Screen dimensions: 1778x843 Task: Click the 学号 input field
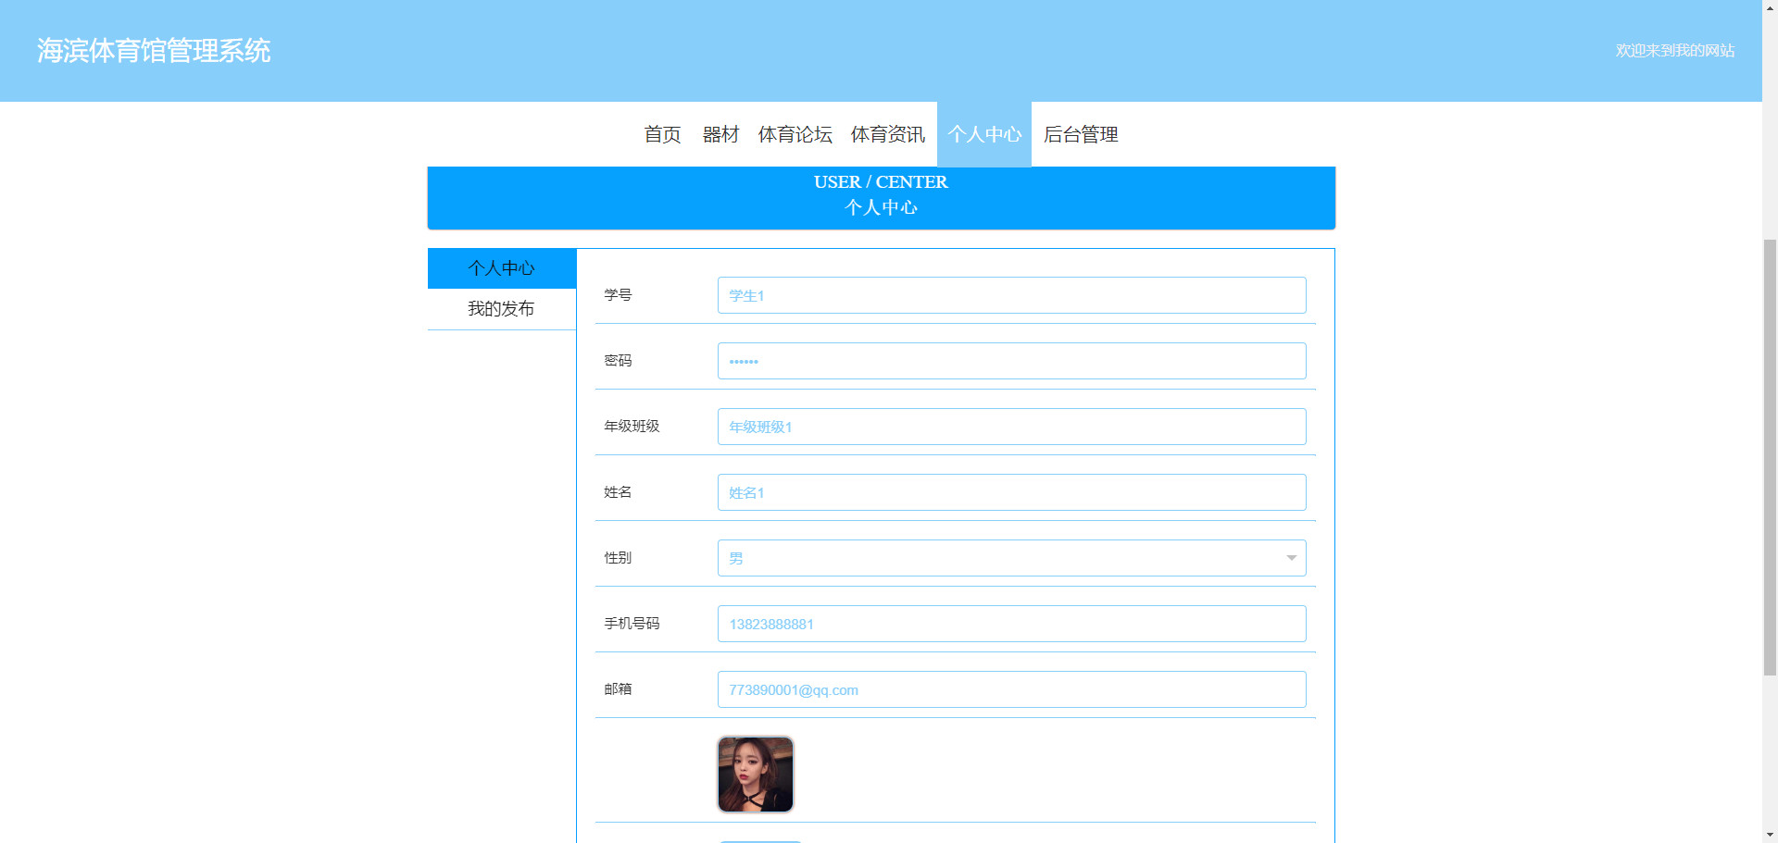pyautogui.click(x=1011, y=295)
